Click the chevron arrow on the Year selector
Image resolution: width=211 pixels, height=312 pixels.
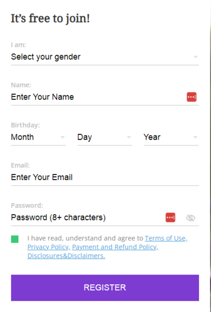pos(195,137)
